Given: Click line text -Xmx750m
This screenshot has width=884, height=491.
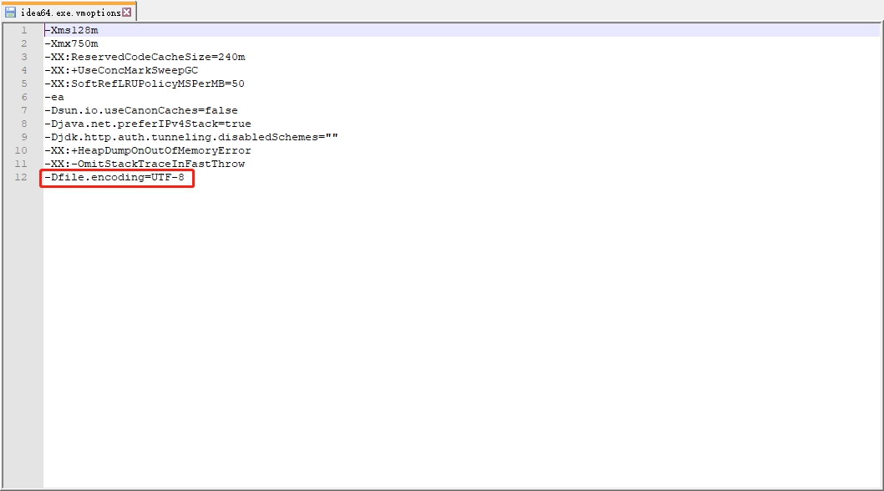Looking at the screenshot, I should 72,44.
